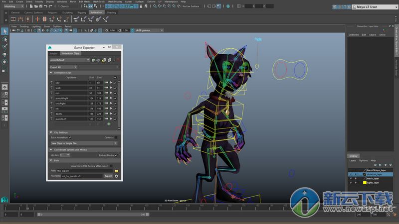
Task: Click the Redo arrow icon
Action: (x=50, y=6)
